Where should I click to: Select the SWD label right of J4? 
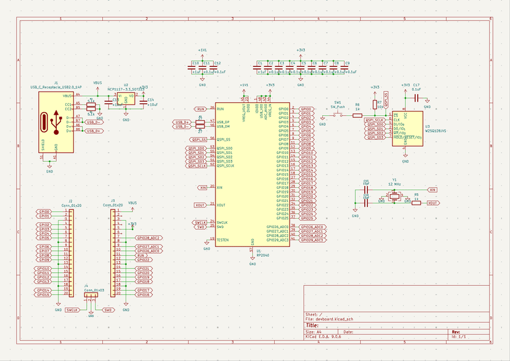108,310
